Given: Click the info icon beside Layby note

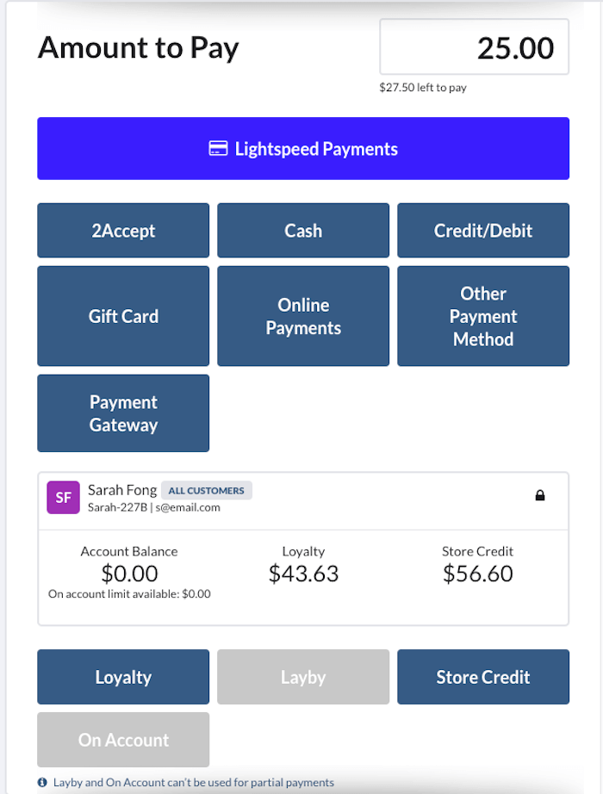Looking at the screenshot, I should tap(42, 783).
